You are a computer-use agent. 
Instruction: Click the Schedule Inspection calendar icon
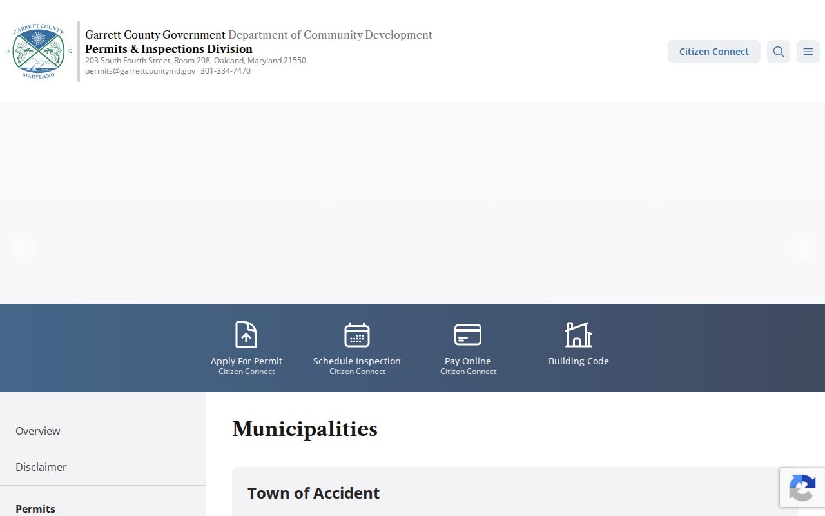tap(357, 335)
